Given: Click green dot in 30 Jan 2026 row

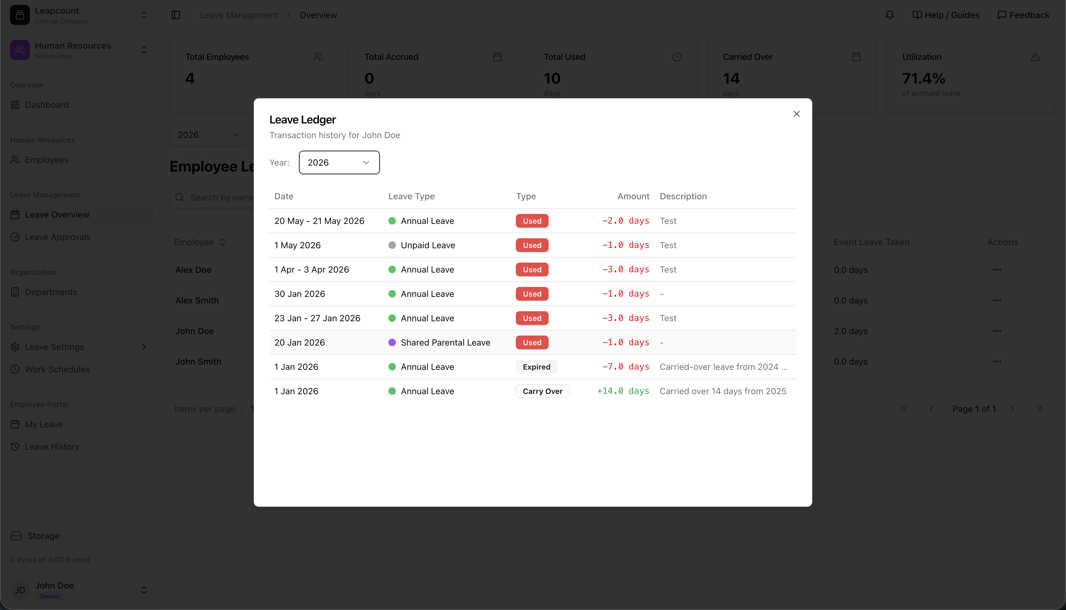Looking at the screenshot, I should pyautogui.click(x=392, y=294).
